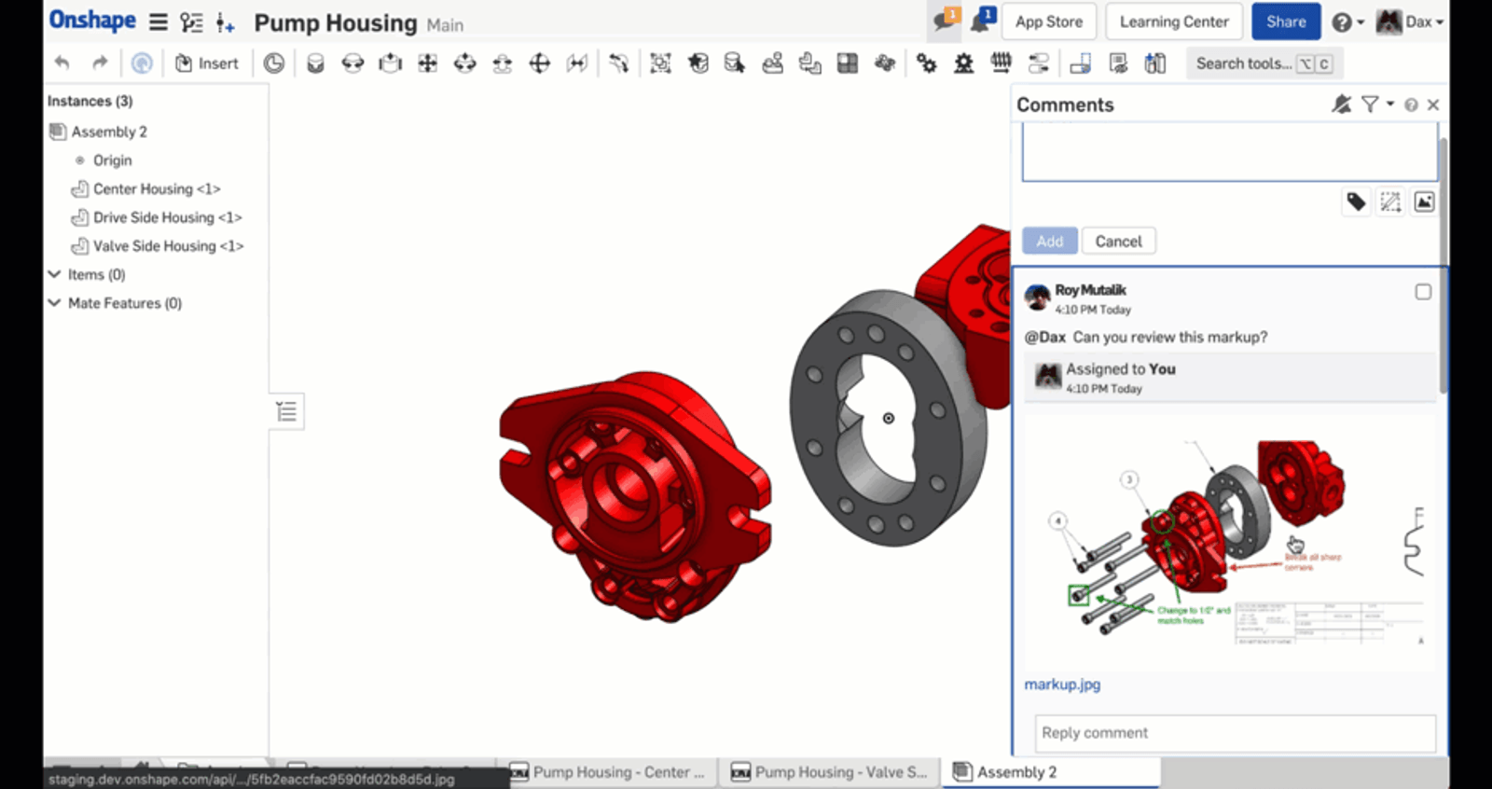Screen dimensions: 1492x789
Task: Open the document hamburger menu
Action: pyautogui.click(x=159, y=22)
